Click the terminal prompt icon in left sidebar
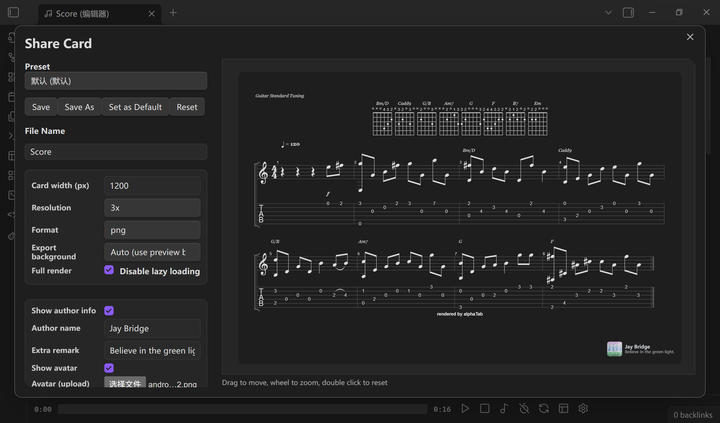The width and height of the screenshot is (720, 423). (12, 136)
